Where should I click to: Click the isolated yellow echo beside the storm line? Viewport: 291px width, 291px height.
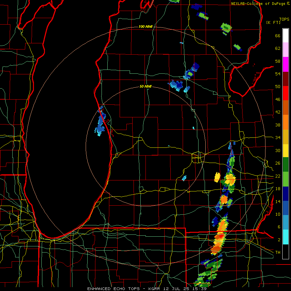pyautogui.click(x=217, y=177)
